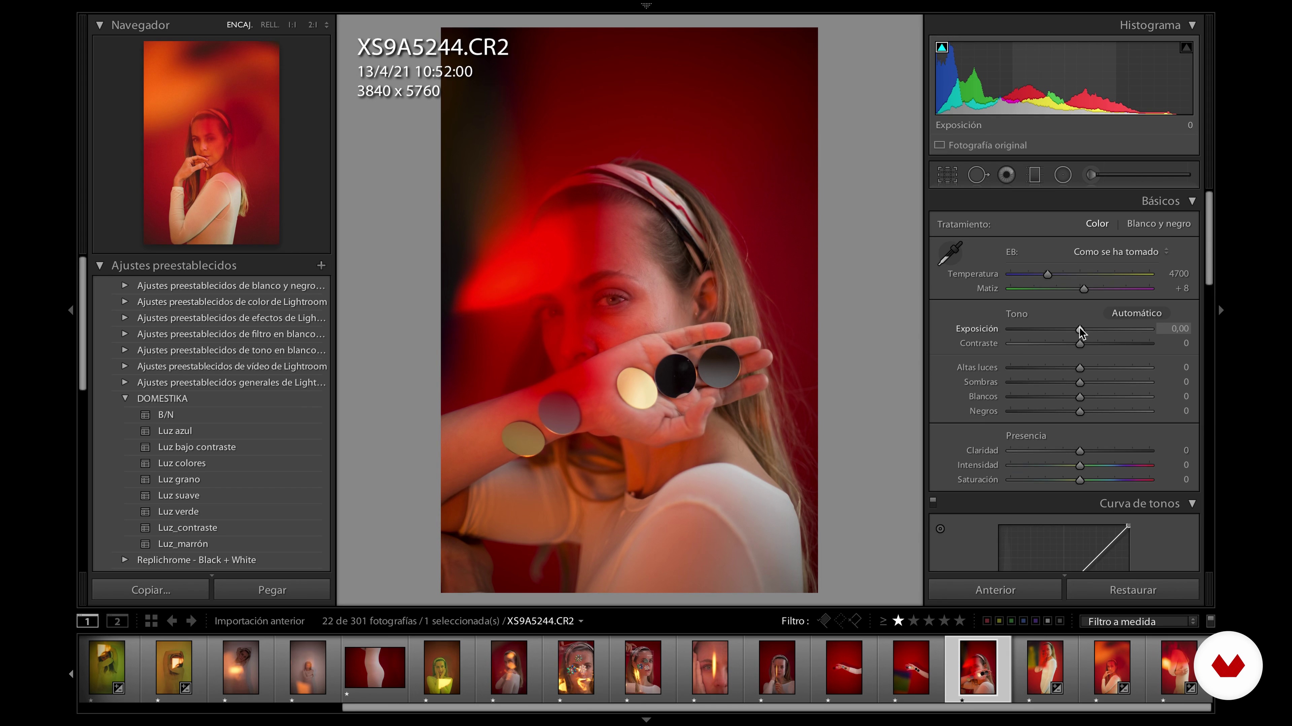Viewport: 1292px width, 726px height.
Task: Go forward with the right arrow icon
Action: 191,621
